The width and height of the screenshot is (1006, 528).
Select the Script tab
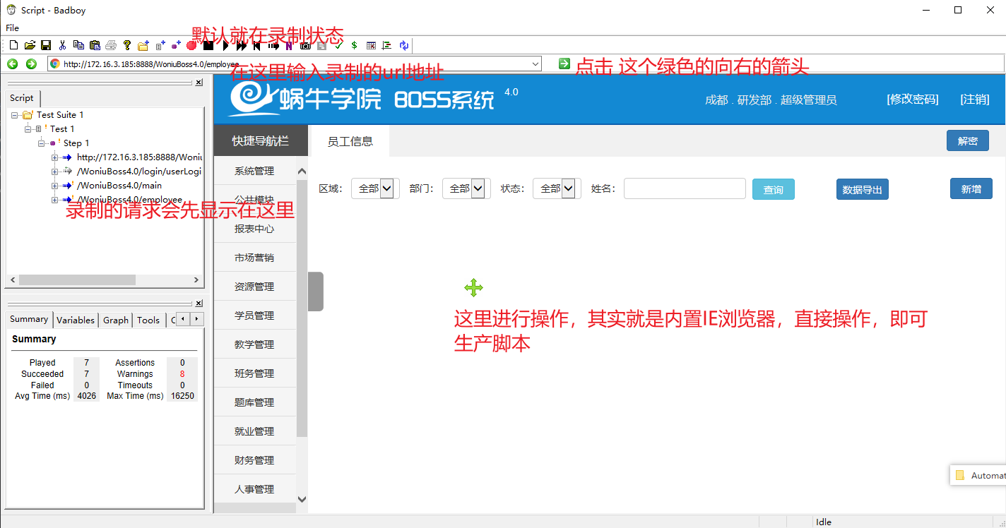(22, 98)
